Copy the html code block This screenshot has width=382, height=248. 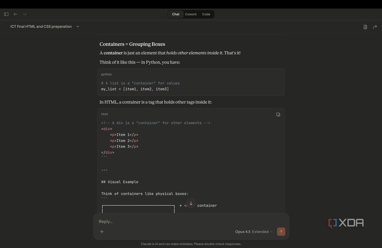point(278,115)
